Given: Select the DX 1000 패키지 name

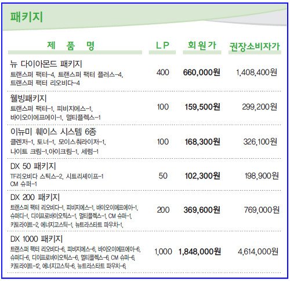Looking at the screenshot, I should pos(37,239).
